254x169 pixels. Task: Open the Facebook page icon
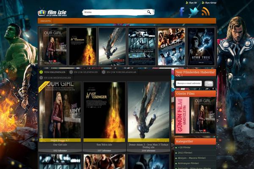[182, 12]
